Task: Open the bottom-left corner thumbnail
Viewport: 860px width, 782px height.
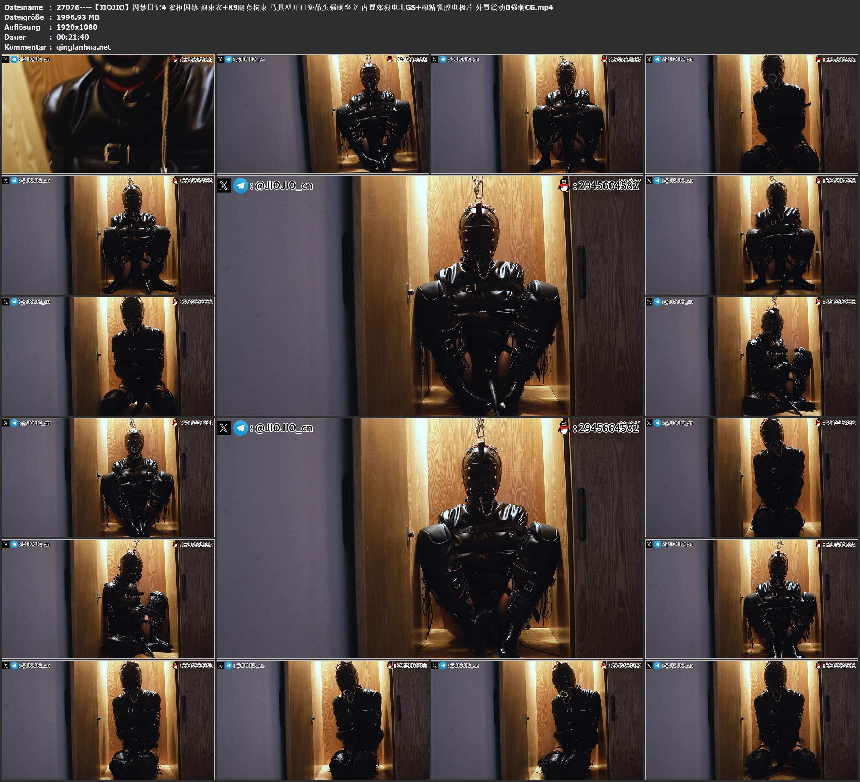Action: (x=108, y=720)
